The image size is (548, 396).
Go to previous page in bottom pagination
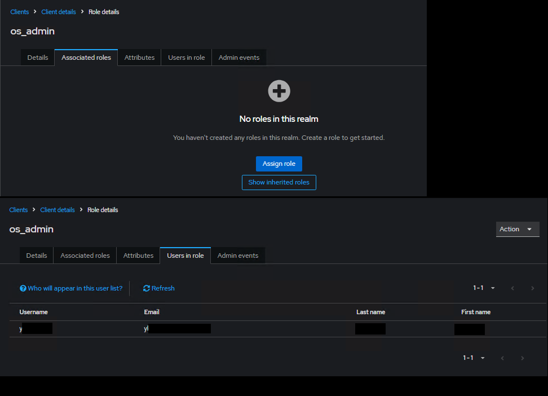point(502,358)
